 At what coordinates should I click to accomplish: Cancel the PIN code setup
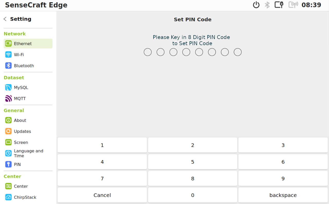[102, 195]
